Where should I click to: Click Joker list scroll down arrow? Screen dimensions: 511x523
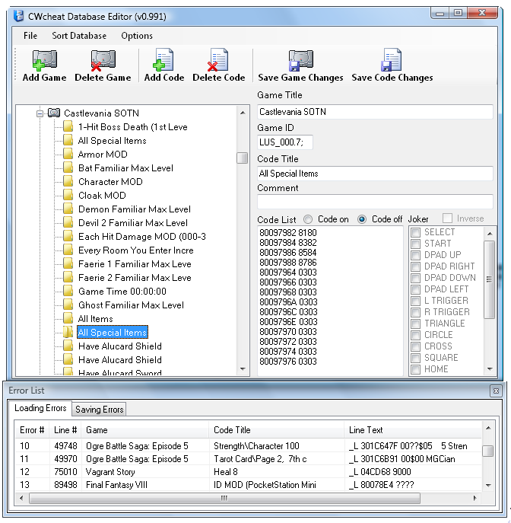tap(490, 369)
